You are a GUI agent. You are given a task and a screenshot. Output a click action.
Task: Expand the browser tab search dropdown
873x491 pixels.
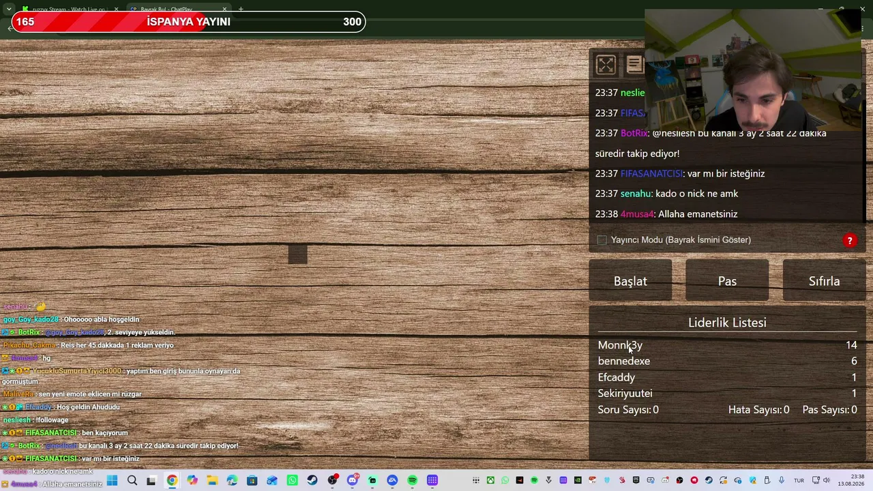click(8, 10)
